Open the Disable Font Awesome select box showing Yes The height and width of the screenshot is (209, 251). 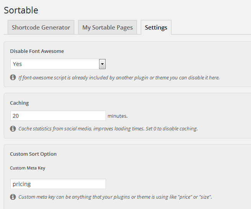(54, 64)
